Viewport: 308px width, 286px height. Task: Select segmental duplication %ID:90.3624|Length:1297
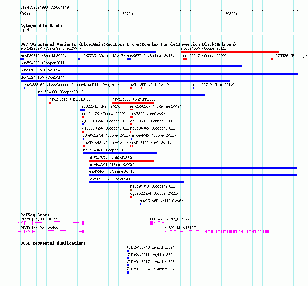[151, 269]
